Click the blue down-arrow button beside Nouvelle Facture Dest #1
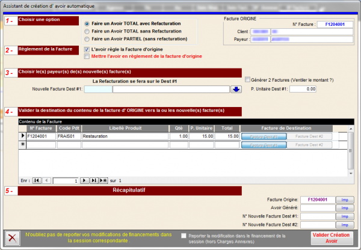Screen dimensions: 361x250 click(236, 90)
